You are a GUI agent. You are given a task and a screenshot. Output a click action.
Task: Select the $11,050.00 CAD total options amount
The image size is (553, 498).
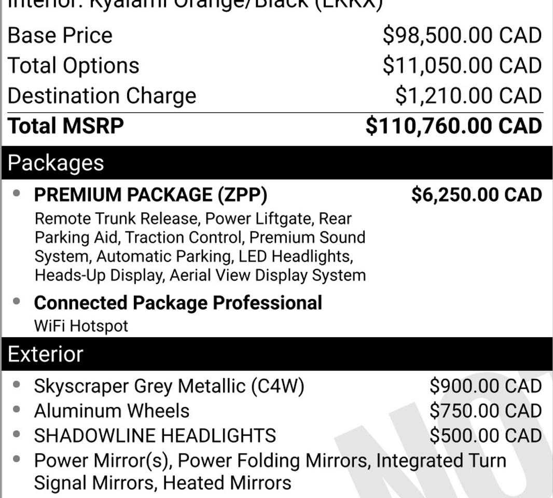tap(462, 65)
